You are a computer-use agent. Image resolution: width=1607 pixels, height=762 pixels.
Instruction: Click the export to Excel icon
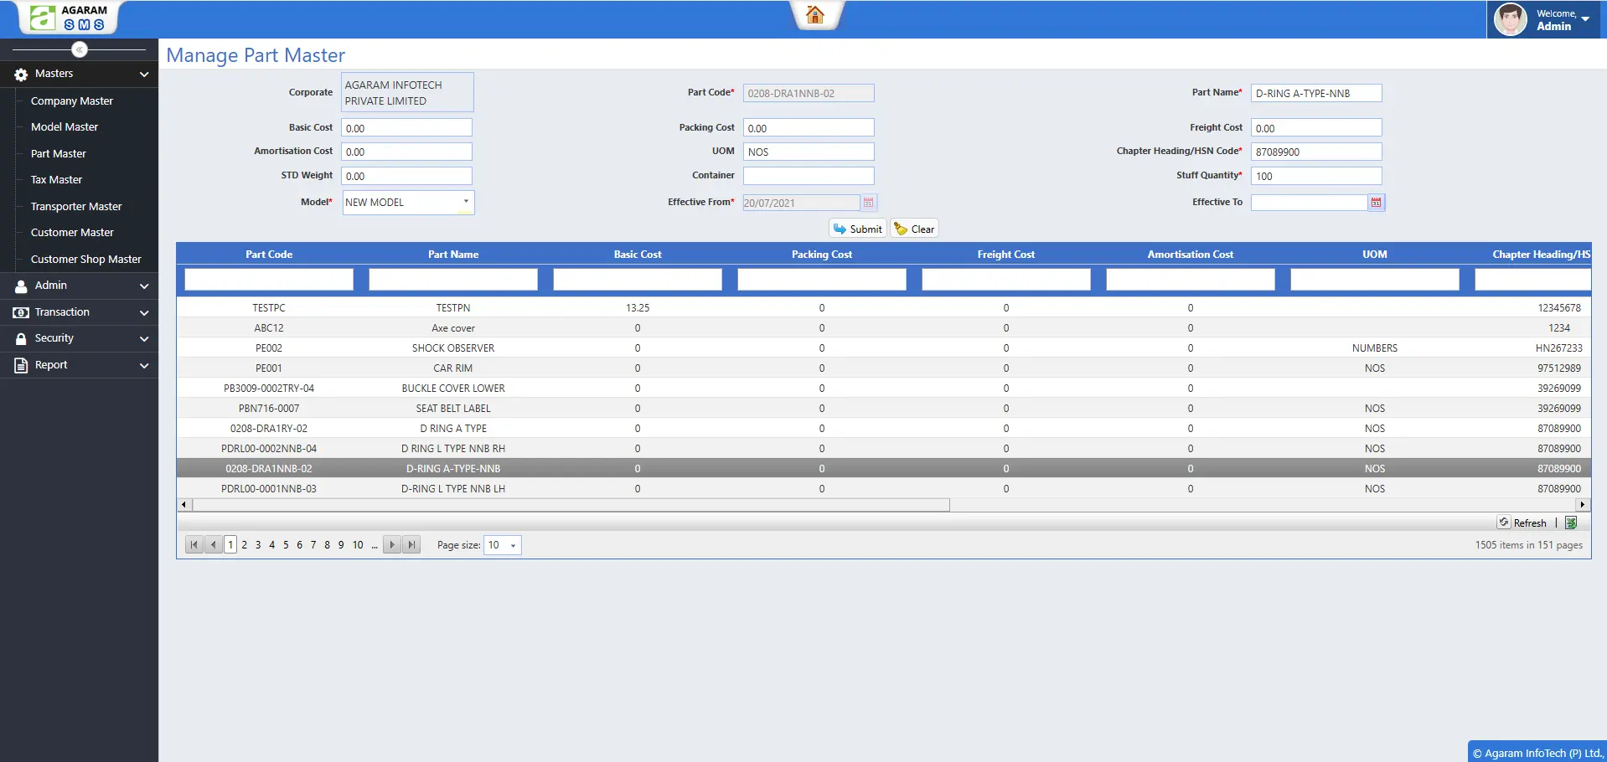coord(1571,523)
